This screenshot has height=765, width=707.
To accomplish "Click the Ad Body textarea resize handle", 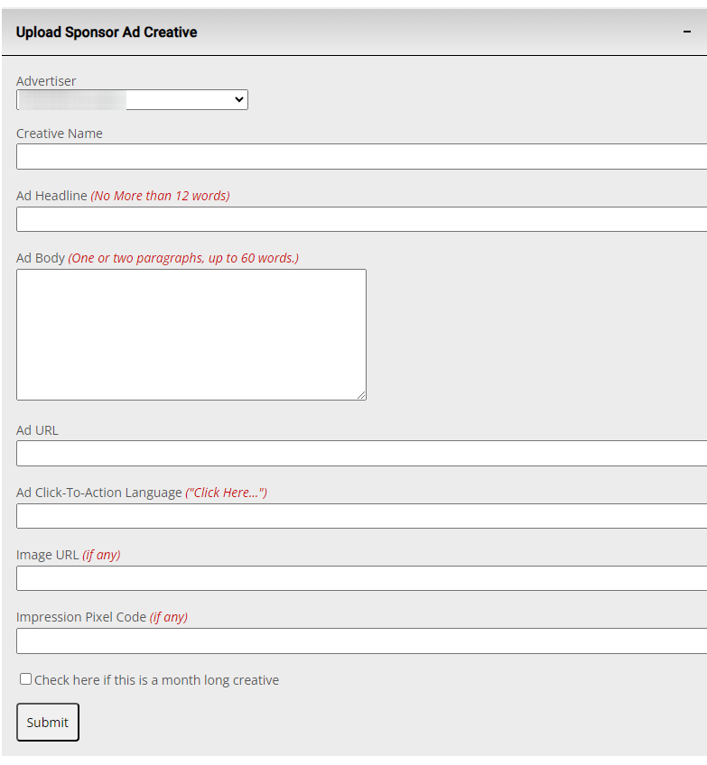I will (x=361, y=395).
